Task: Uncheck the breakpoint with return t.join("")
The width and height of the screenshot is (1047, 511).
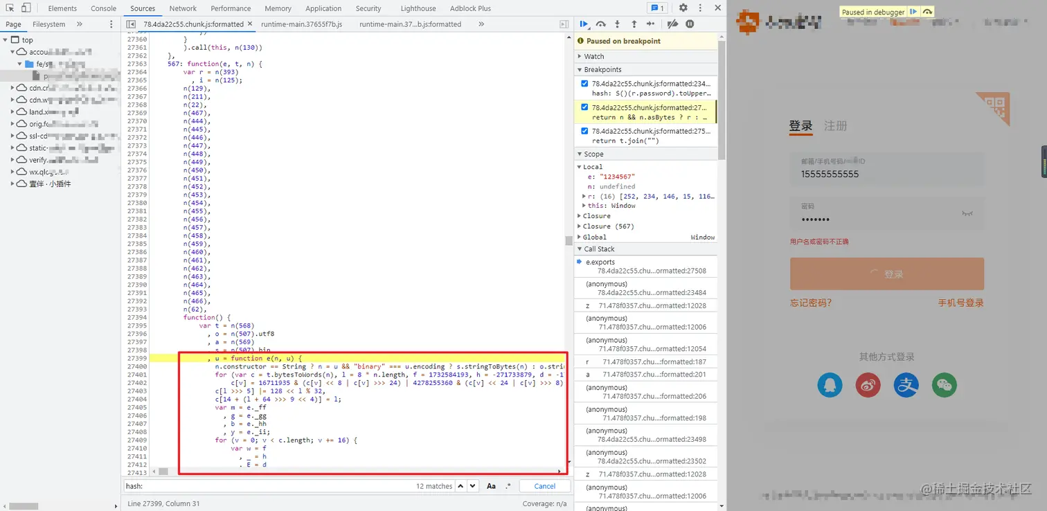Action: click(584, 131)
